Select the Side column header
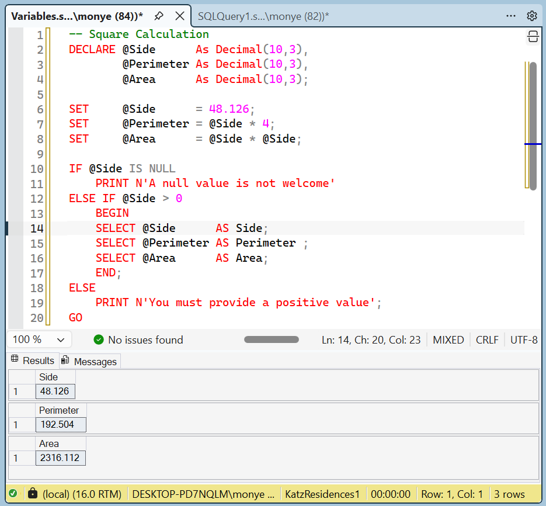Viewport: 546px width, 506px height. (x=55, y=377)
